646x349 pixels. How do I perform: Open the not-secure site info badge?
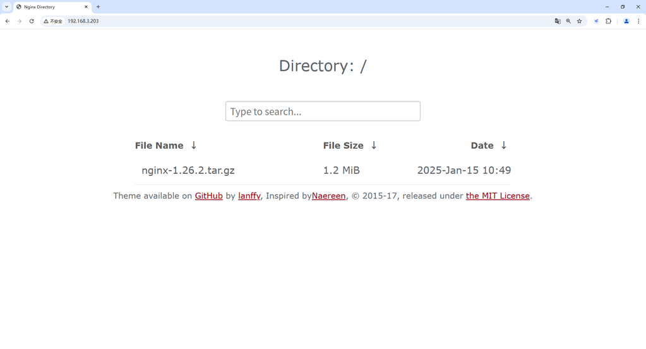tap(53, 21)
